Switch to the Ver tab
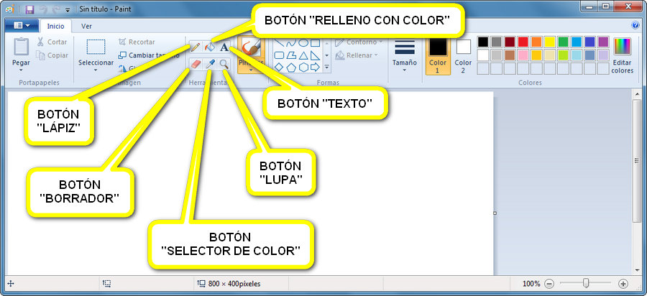 click(86, 25)
